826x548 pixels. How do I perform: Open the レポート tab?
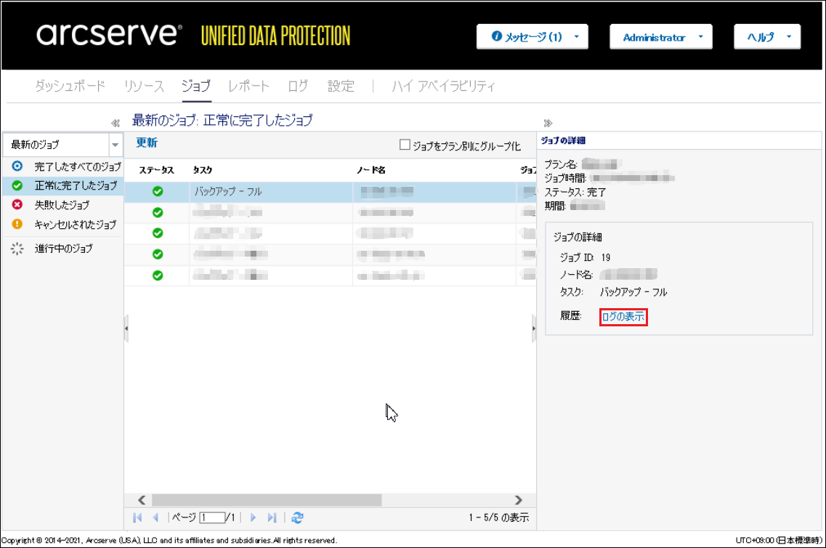point(248,86)
